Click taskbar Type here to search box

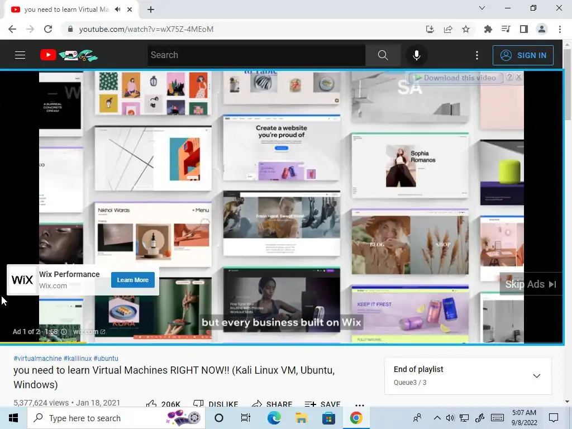point(116,418)
